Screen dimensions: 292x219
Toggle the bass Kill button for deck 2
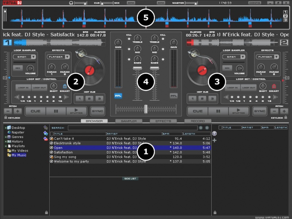[x=163, y=59]
